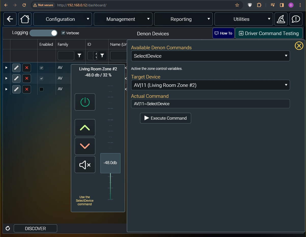Click the uBlock shield extension icon
This screenshot has height=237, width=306.
(x=250, y=5)
